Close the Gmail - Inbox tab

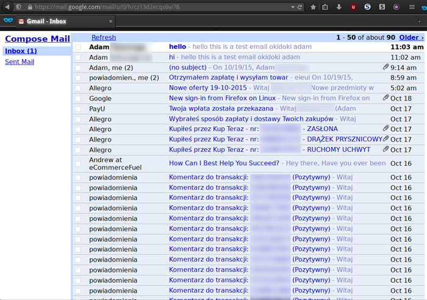(x=110, y=21)
